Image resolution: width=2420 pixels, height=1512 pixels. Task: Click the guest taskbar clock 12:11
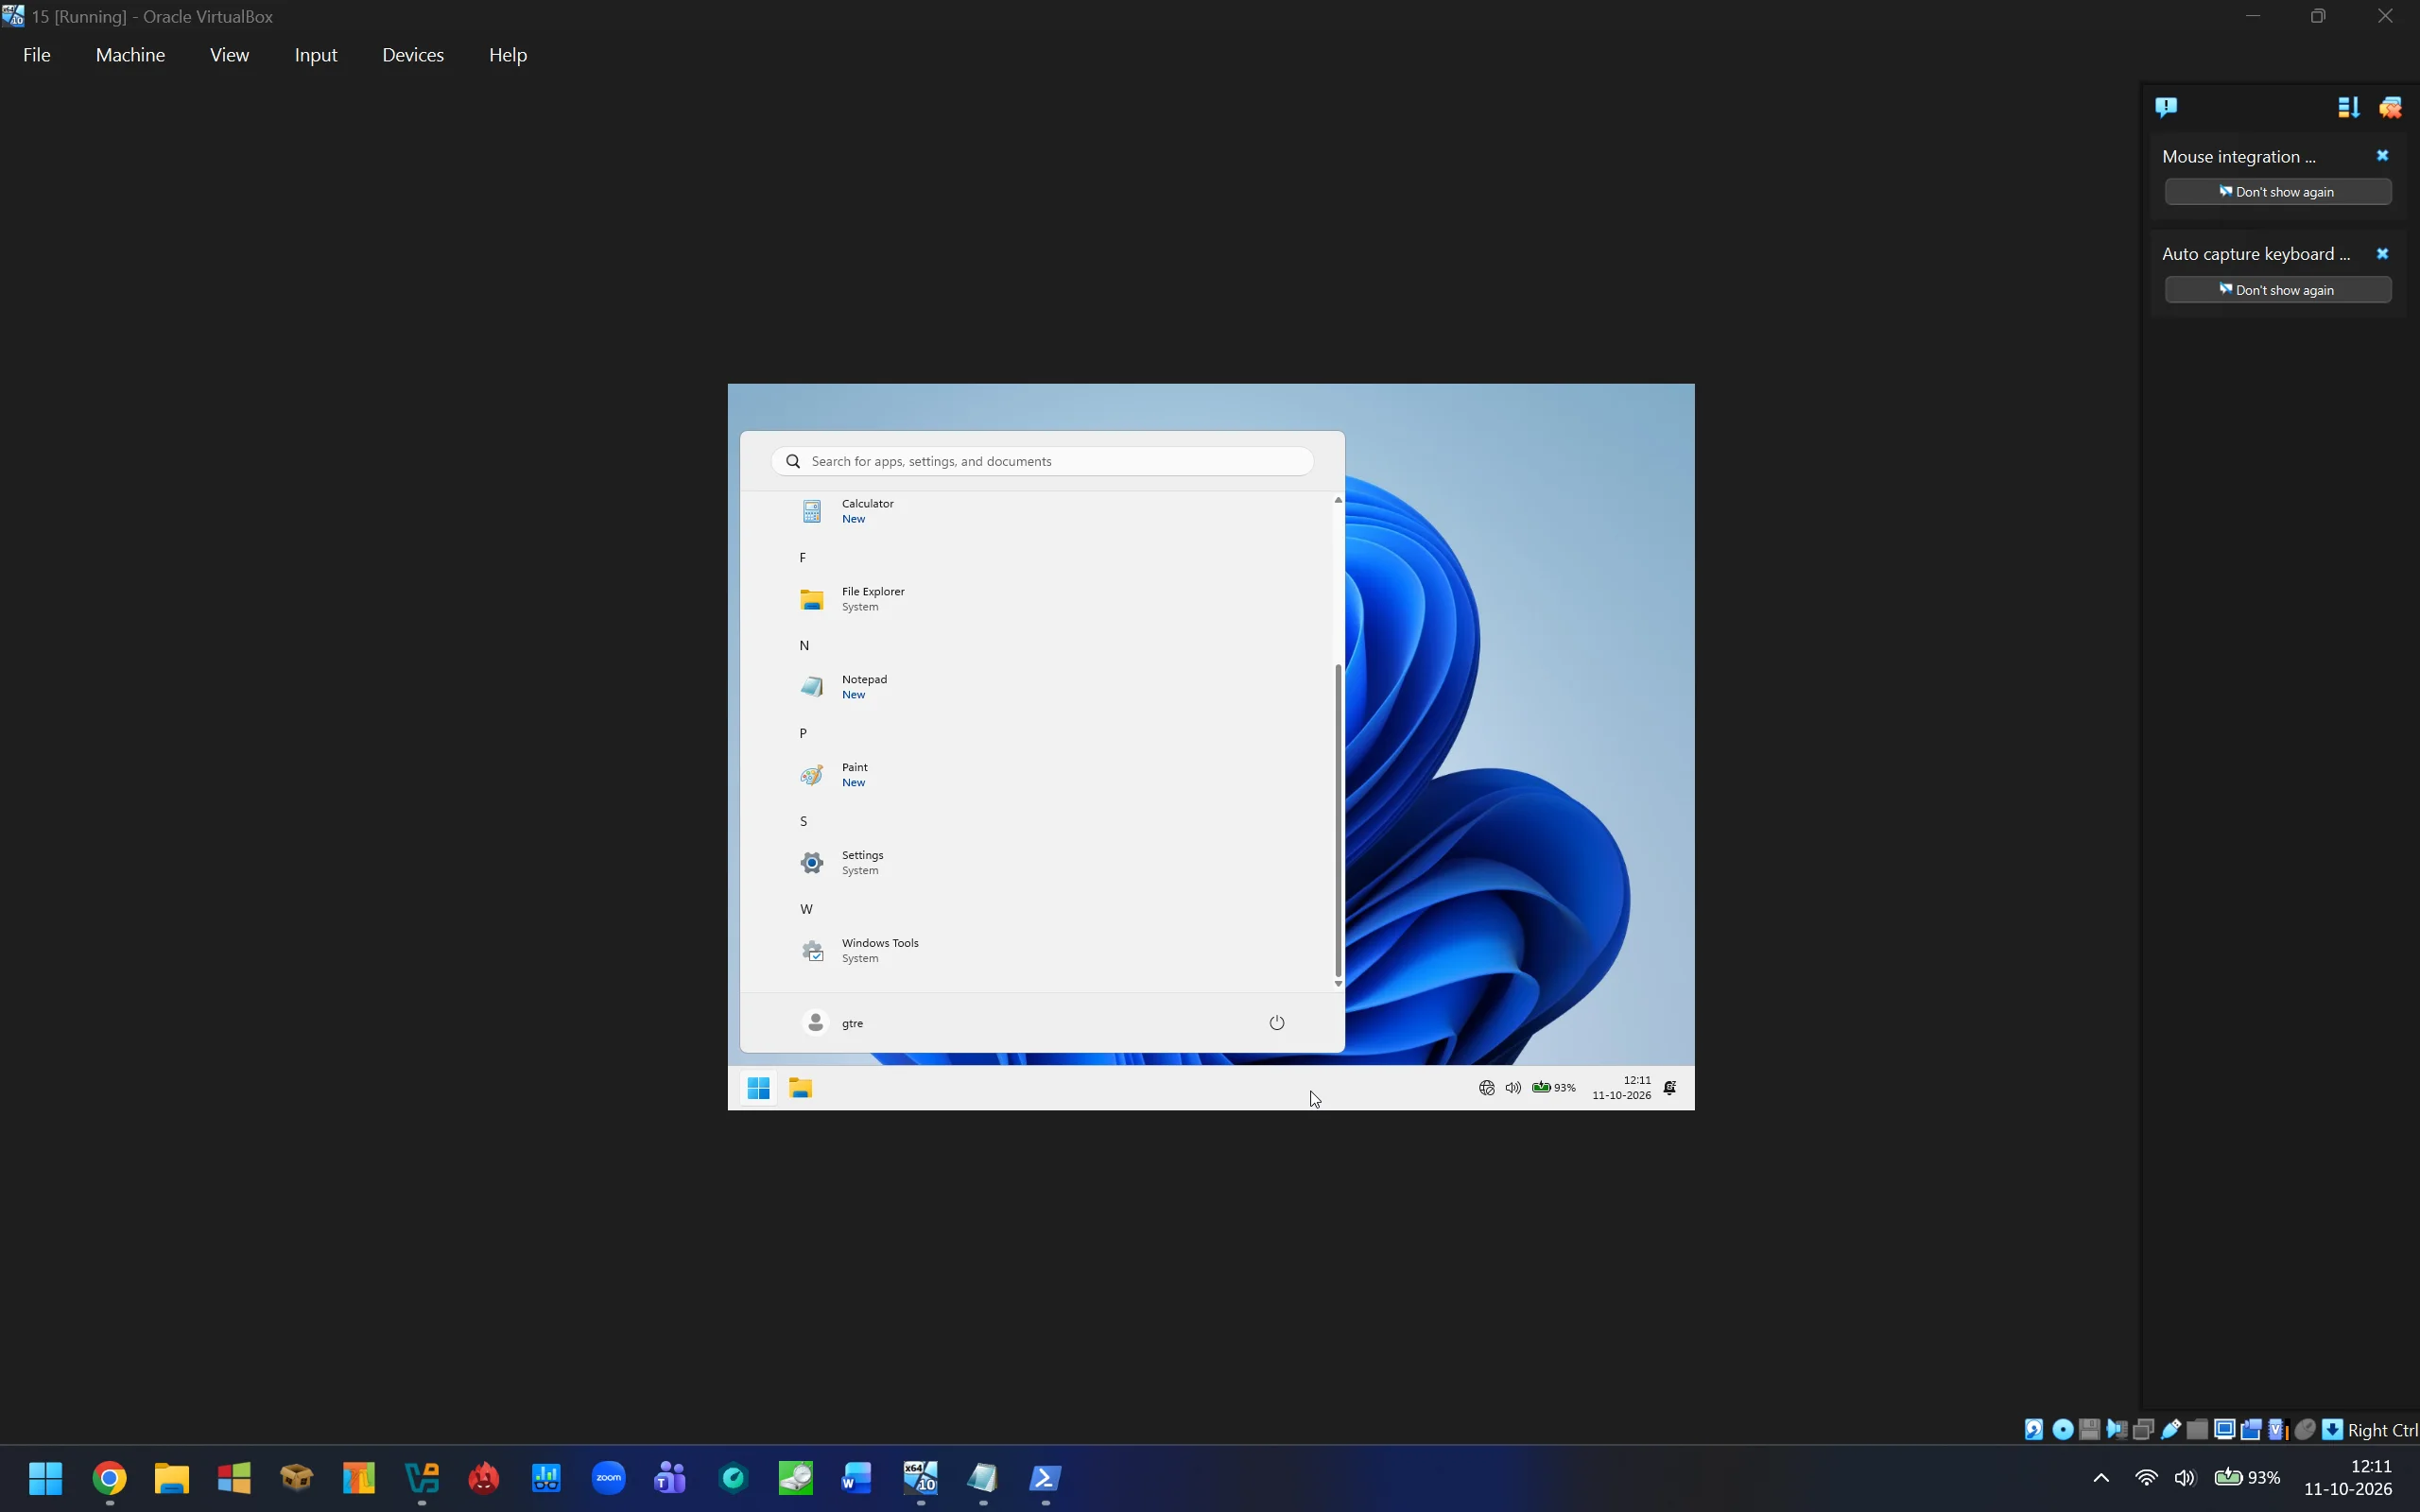(1621, 1088)
